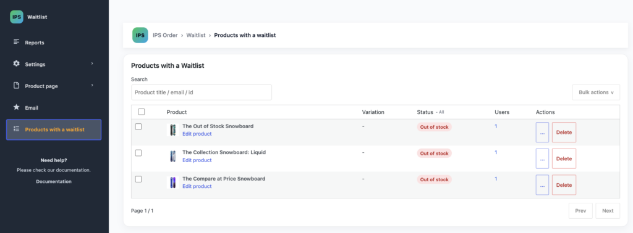Click the Products with a waitlist list icon

click(x=16, y=129)
